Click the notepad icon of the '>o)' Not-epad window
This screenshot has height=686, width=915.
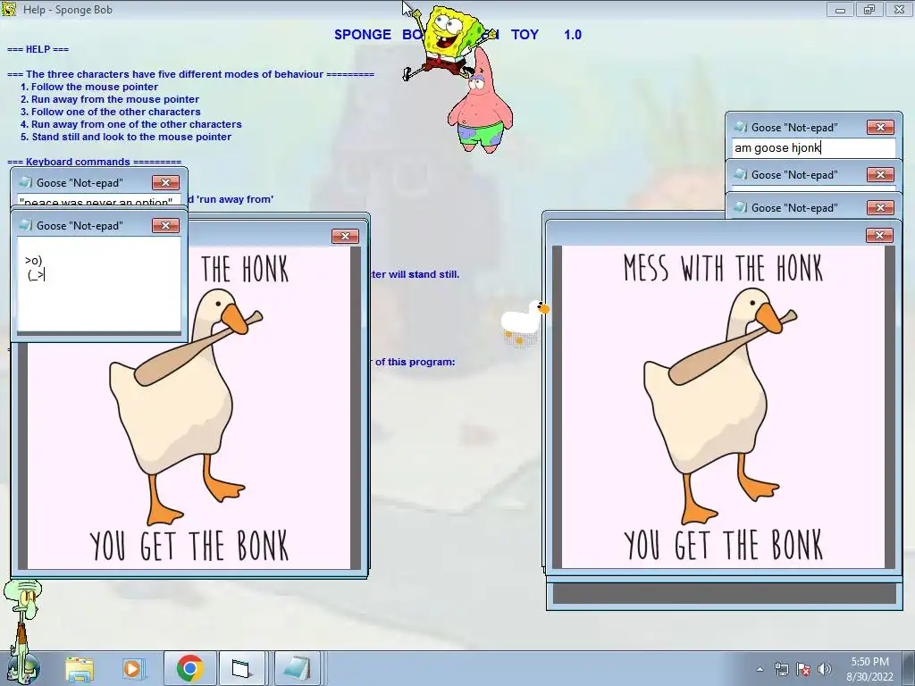pos(26,225)
